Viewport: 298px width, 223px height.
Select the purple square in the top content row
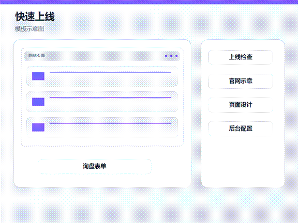click(38, 76)
